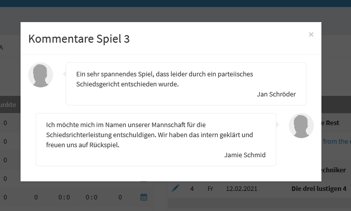Click the pencil edit icon for game 4
Image resolution: width=351 pixels, height=211 pixels.
(175, 188)
